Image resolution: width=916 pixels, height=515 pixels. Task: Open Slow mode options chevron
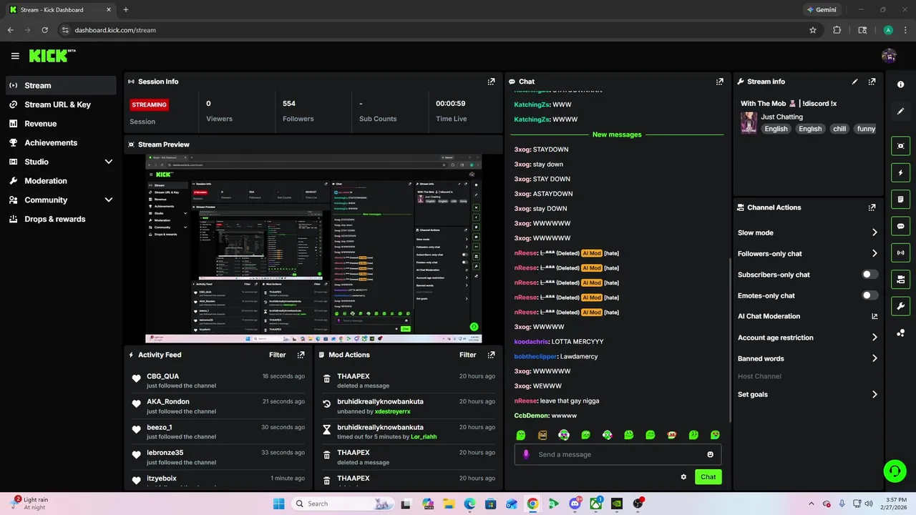(874, 232)
